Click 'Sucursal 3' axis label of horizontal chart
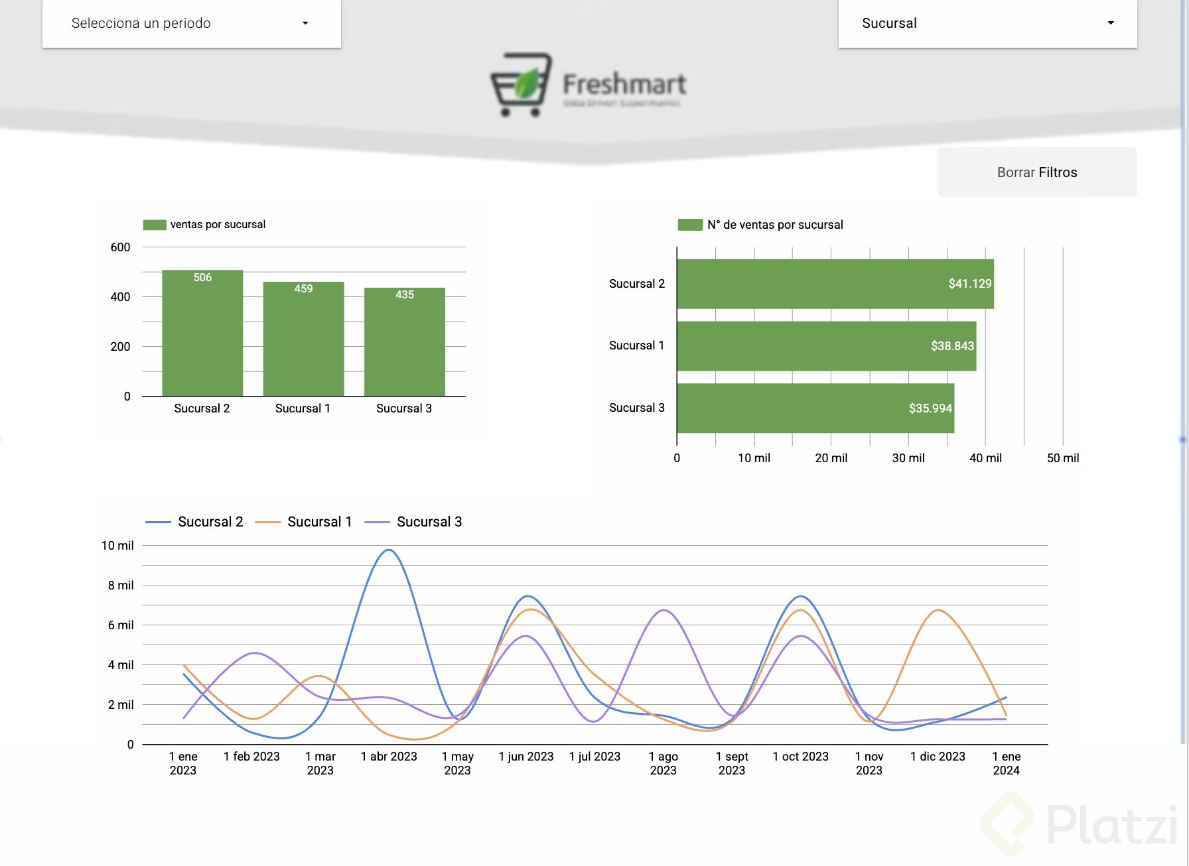This screenshot has width=1189, height=866. [637, 408]
